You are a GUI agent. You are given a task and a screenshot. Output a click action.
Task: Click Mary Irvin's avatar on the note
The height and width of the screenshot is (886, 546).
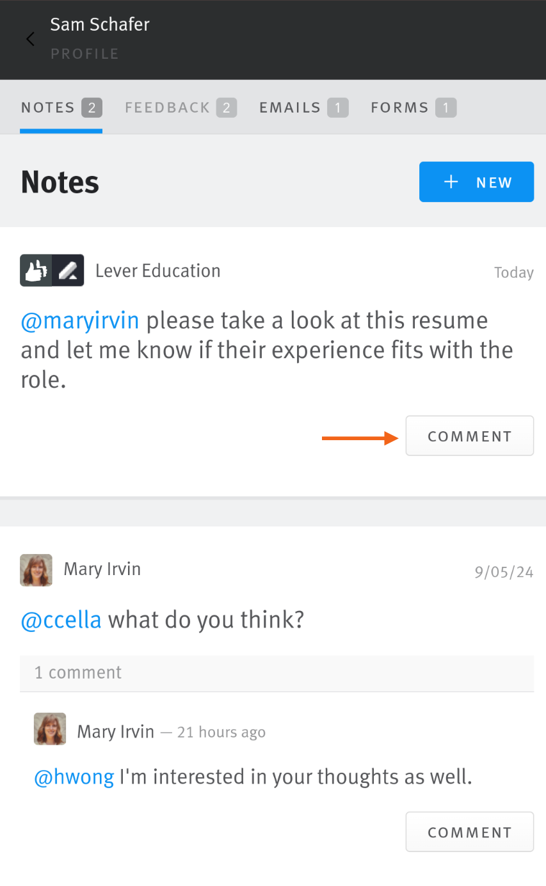coord(36,571)
